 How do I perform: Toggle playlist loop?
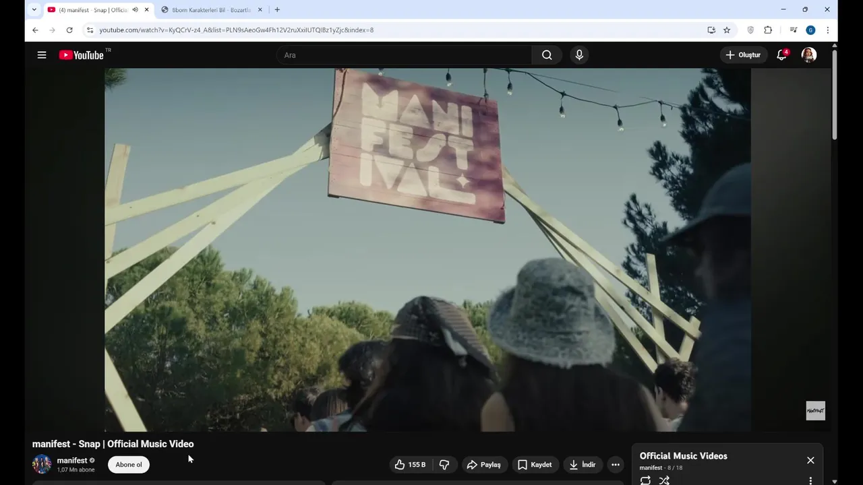point(645,480)
